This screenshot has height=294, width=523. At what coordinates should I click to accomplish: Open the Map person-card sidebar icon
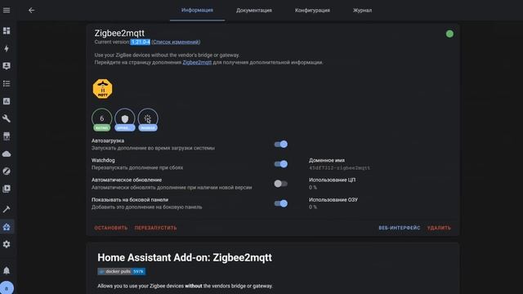tap(7, 66)
